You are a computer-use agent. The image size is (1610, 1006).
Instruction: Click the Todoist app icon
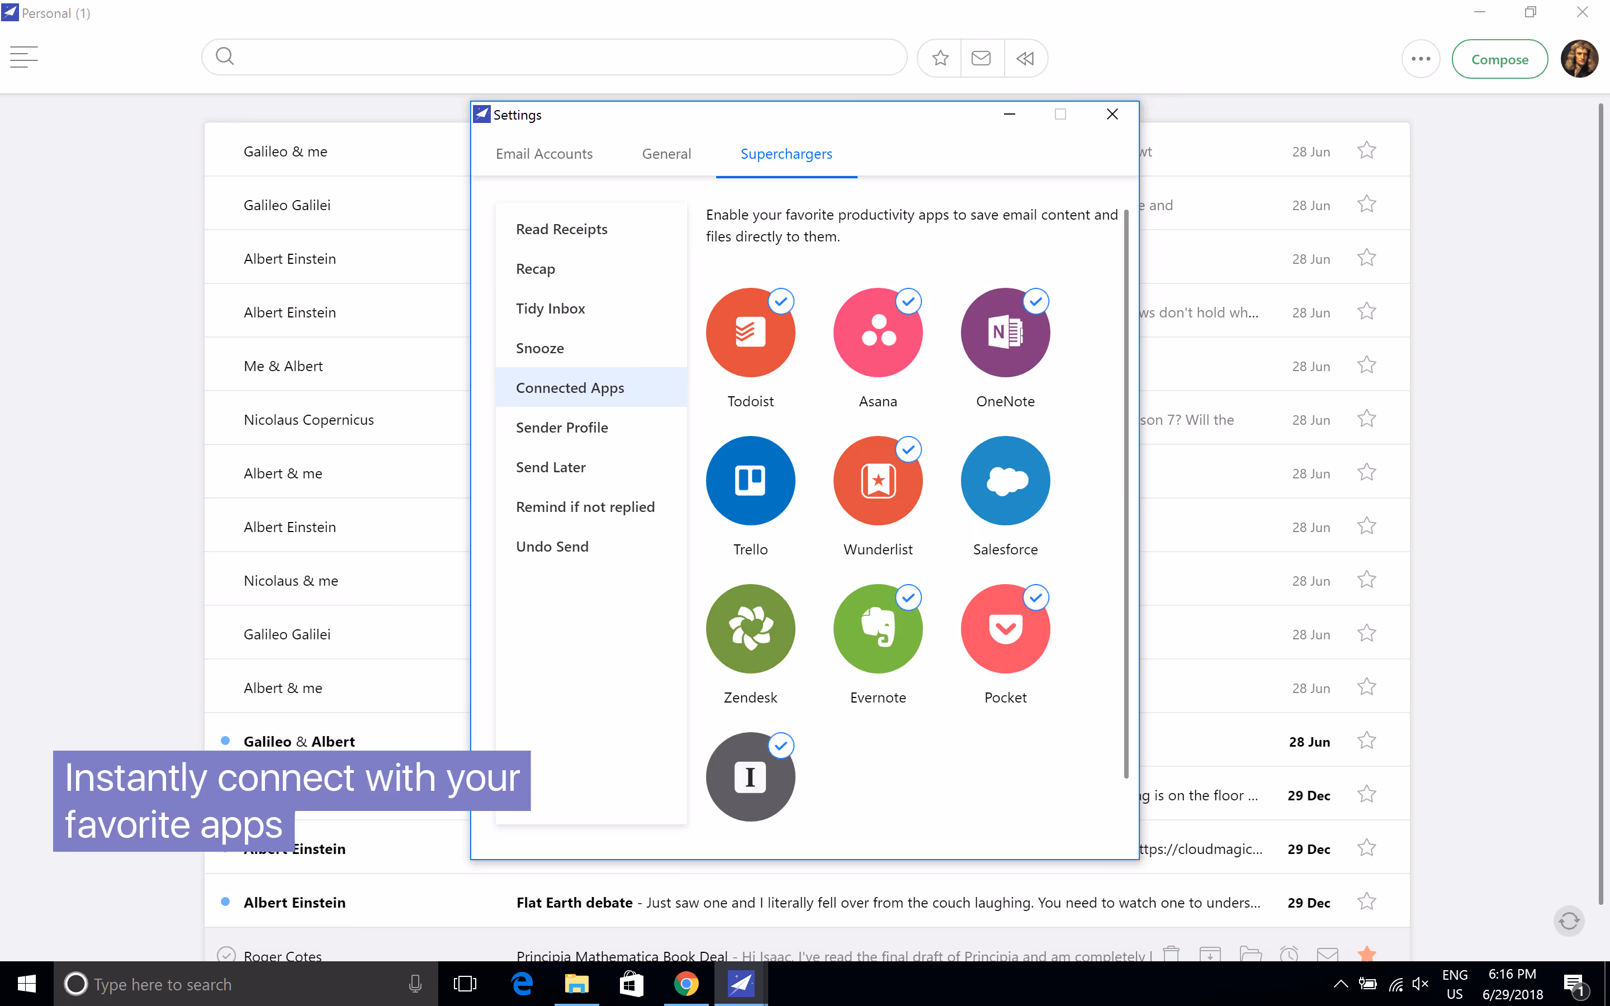click(750, 333)
